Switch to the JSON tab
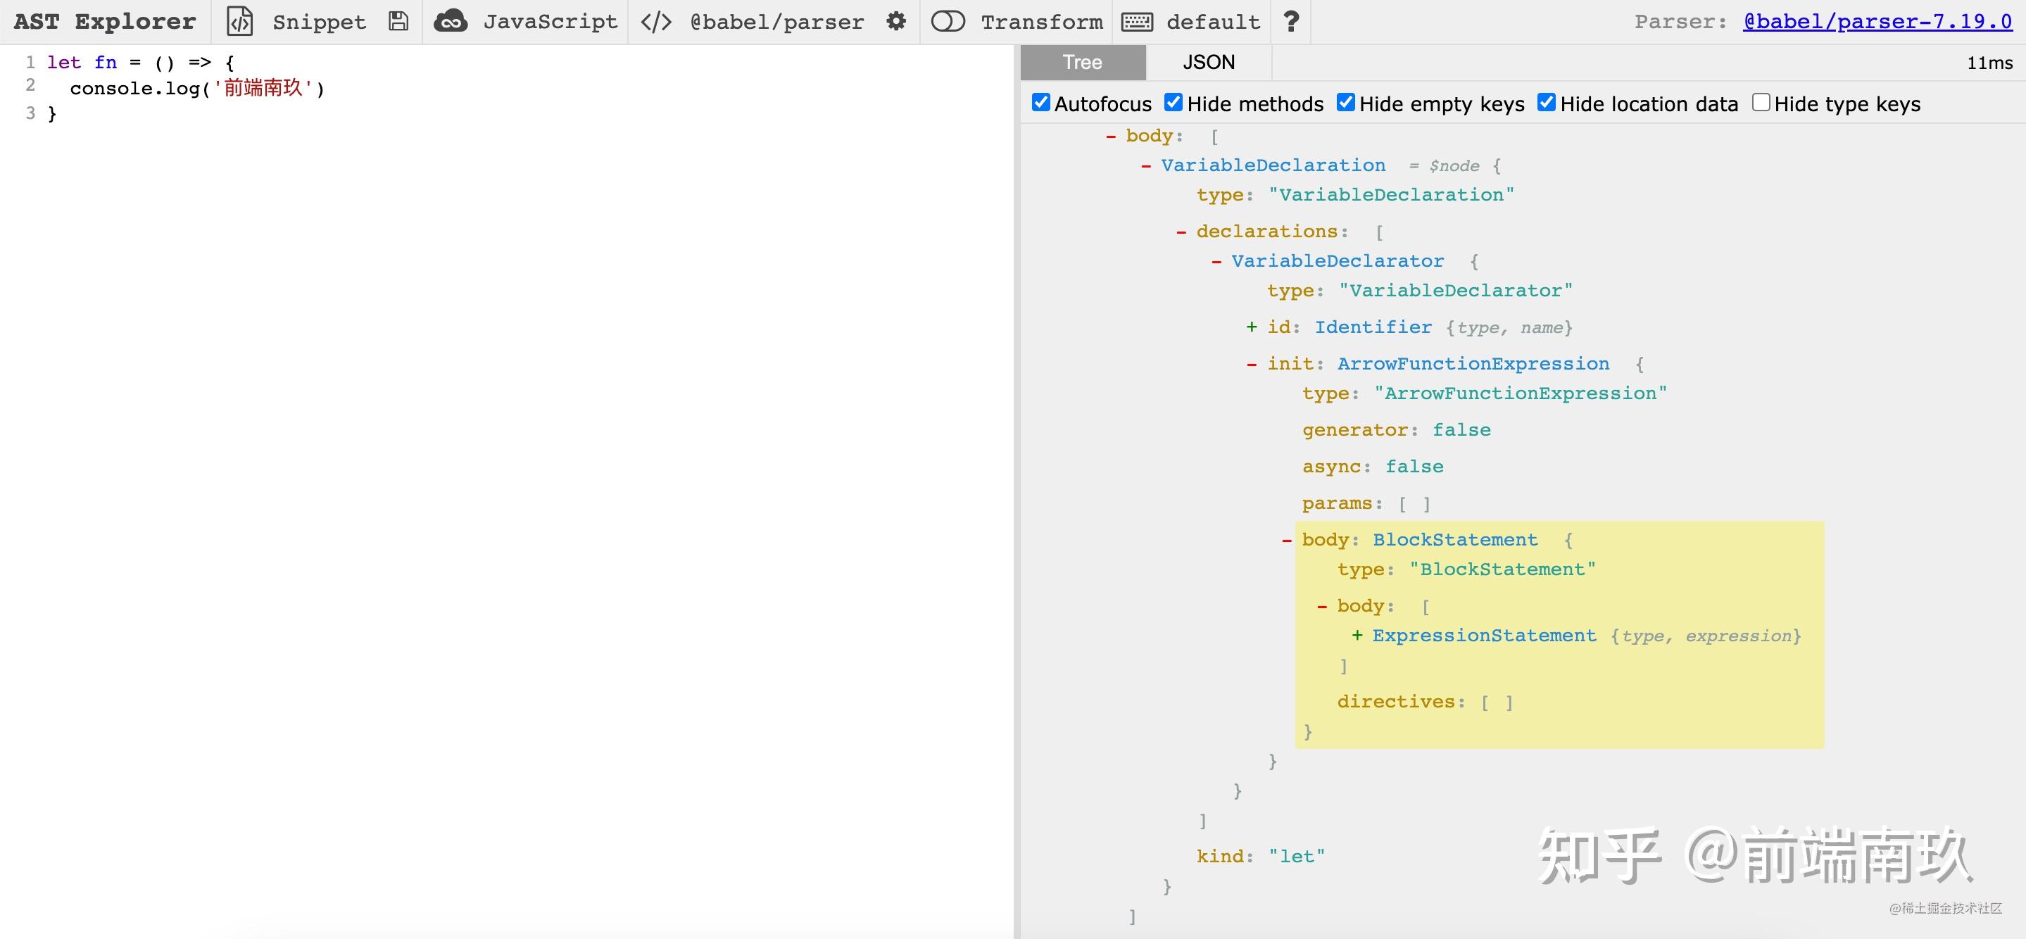 pyautogui.click(x=1208, y=62)
